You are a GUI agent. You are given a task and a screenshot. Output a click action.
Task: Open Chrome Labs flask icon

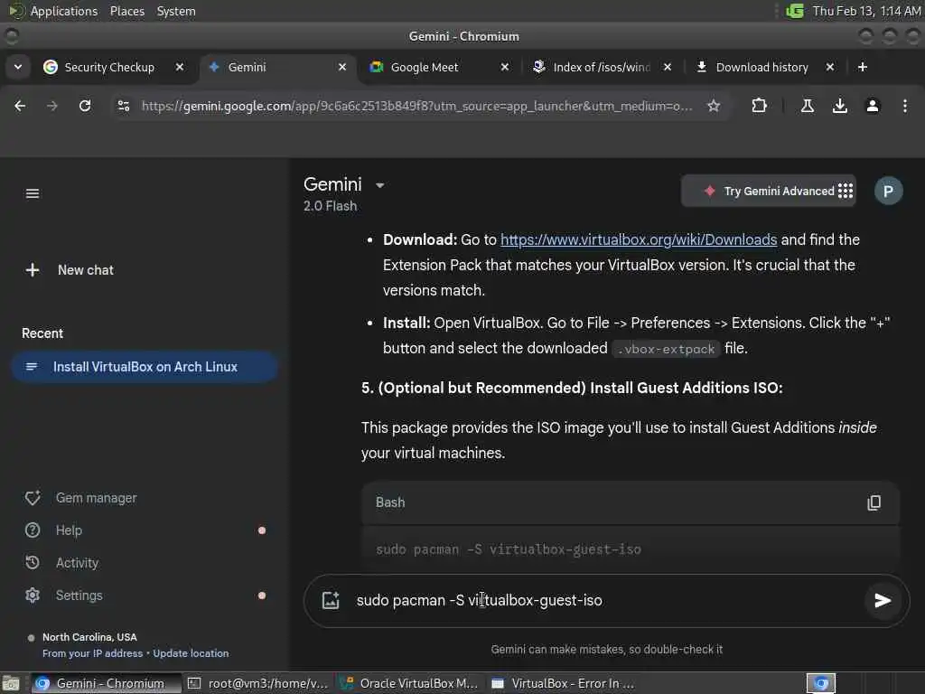[807, 106]
